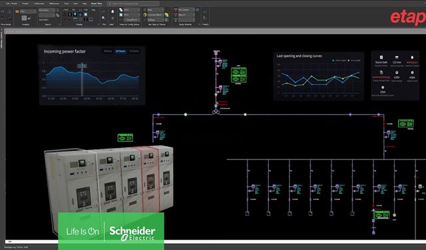Image resolution: width=426 pixels, height=250 pixels.
Task: Click the report manager icon in Report group
Action: click(x=58, y=15)
